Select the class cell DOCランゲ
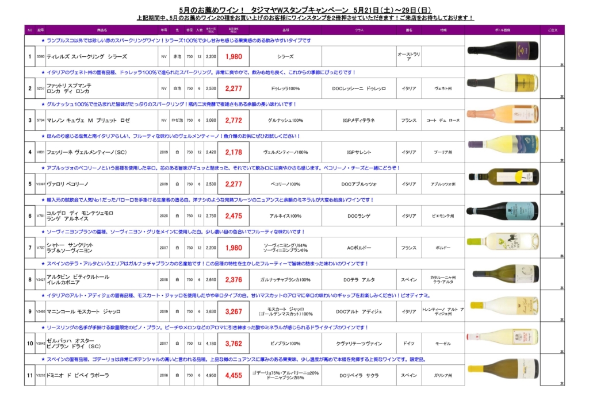The image size is (589, 416). click(359, 216)
